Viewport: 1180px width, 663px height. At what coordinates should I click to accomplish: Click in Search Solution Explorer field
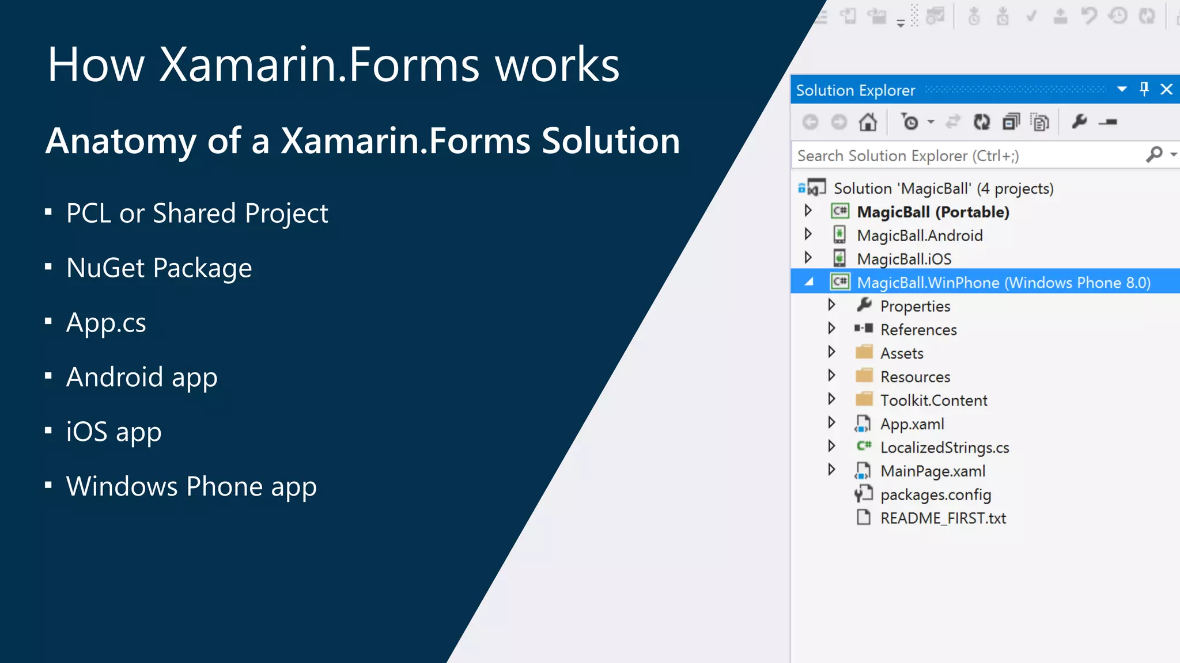click(x=968, y=155)
